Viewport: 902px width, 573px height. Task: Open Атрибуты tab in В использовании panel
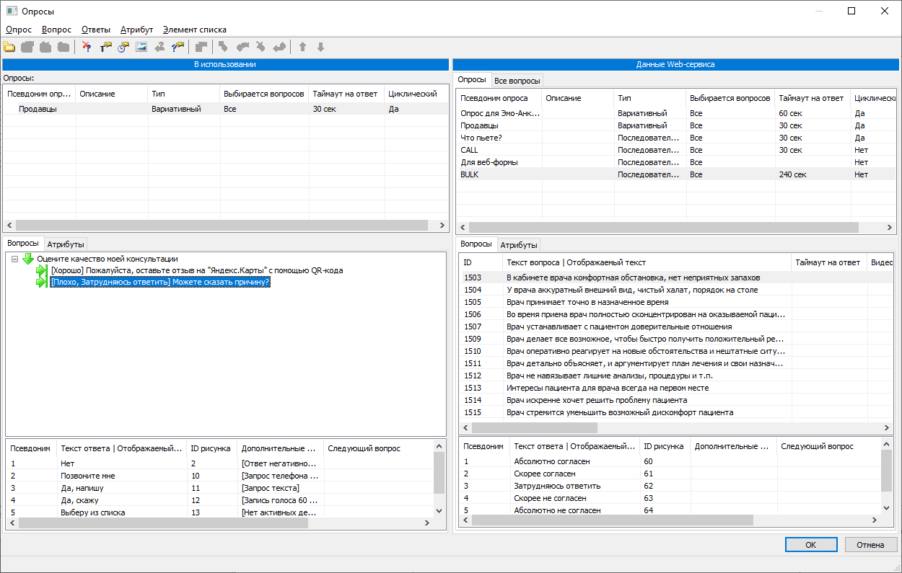[x=66, y=244]
